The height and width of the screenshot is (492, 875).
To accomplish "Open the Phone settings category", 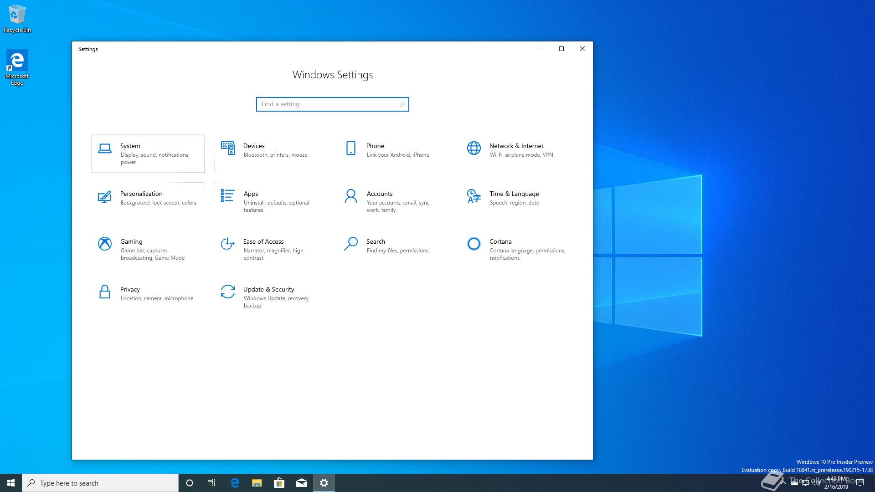I will coord(394,154).
